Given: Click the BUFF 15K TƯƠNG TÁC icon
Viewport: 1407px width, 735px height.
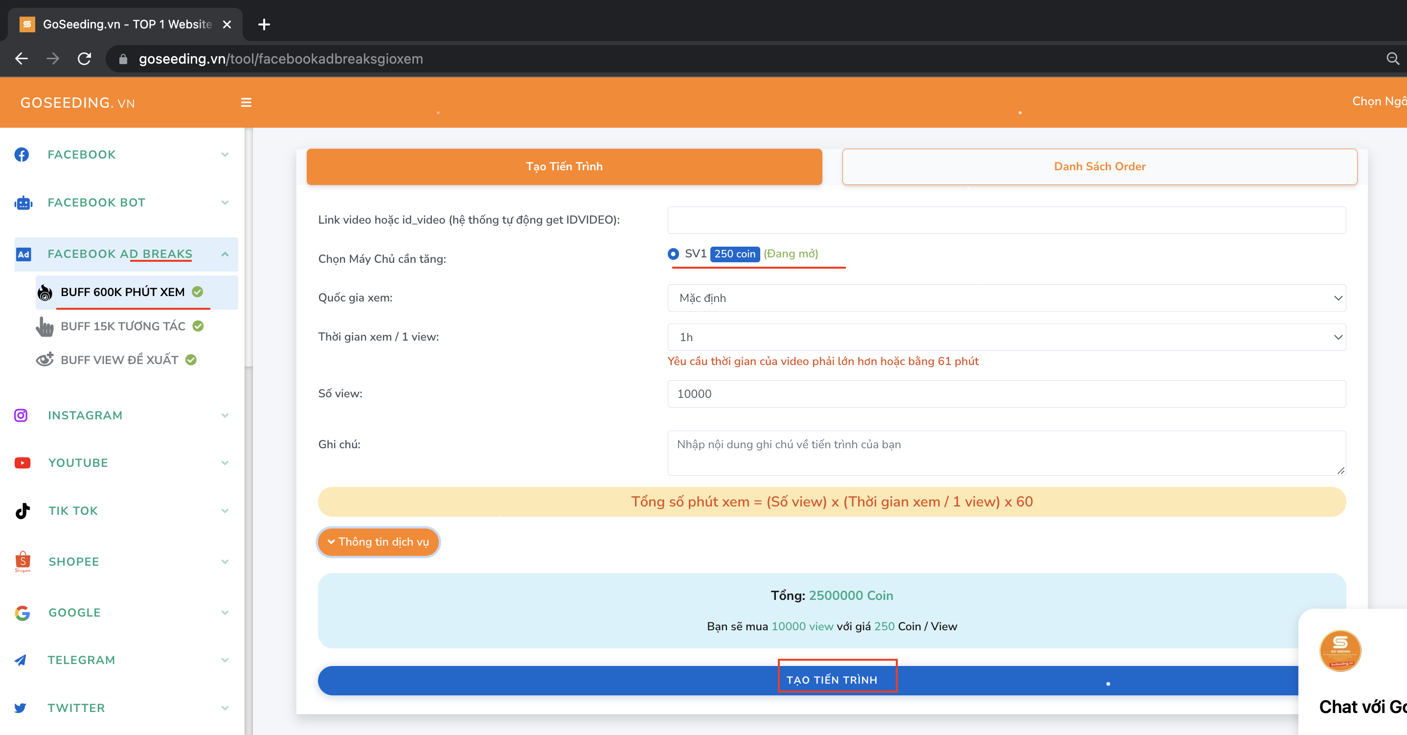Looking at the screenshot, I should point(45,325).
